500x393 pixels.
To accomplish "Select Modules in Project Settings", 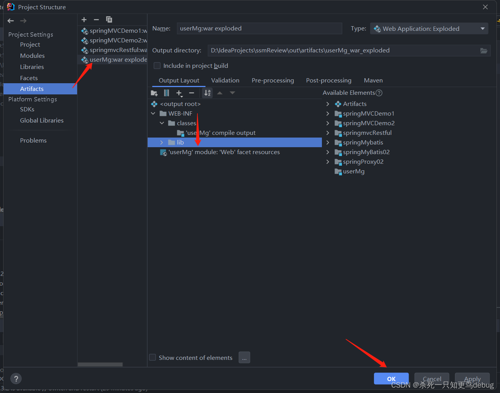I will tap(32, 55).
